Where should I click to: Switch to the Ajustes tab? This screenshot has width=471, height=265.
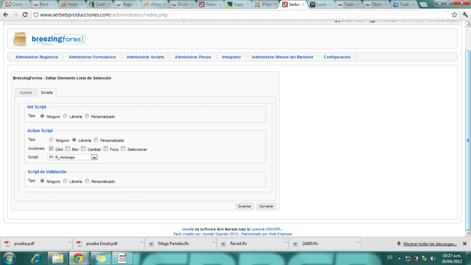[26, 93]
